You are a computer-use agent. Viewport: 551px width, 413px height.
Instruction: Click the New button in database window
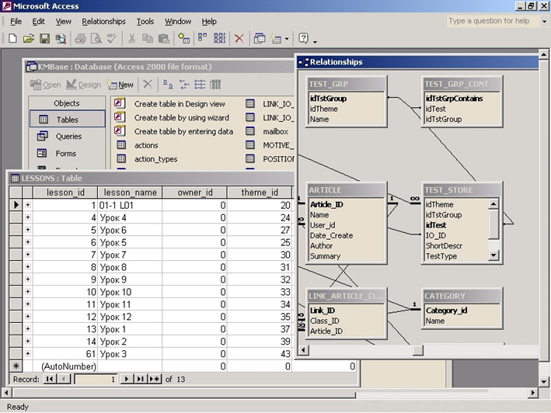click(120, 85)
